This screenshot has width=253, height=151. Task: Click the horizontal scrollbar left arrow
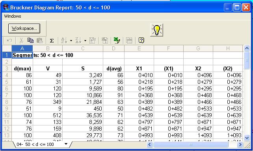pyautogui.click(x=150, y=145)
